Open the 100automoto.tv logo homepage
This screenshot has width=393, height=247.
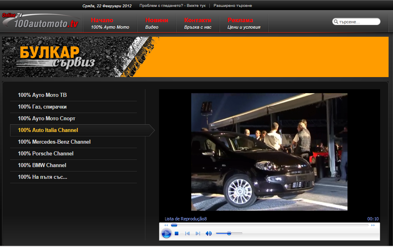41,21
